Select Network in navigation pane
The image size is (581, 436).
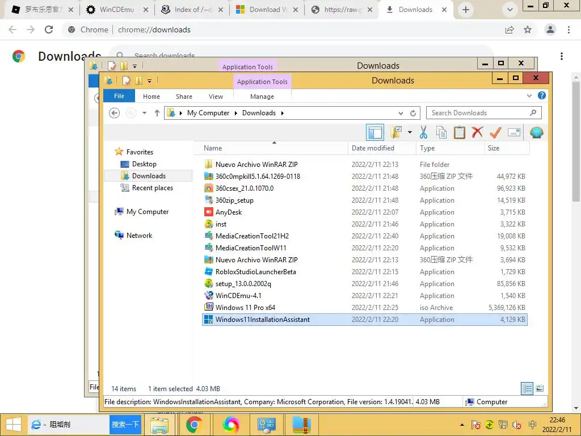140,236
